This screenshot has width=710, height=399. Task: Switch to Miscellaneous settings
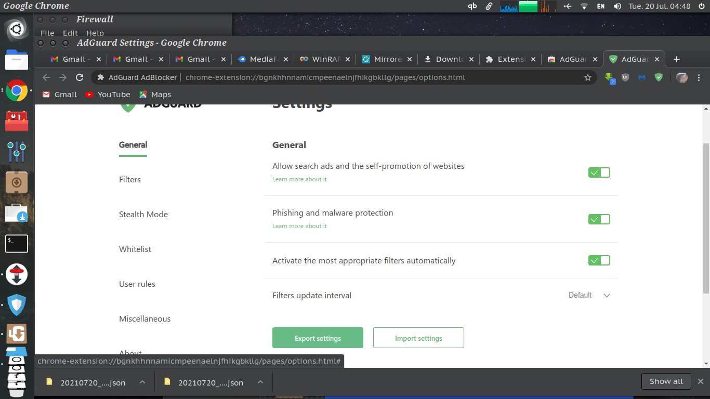[145, 319]
